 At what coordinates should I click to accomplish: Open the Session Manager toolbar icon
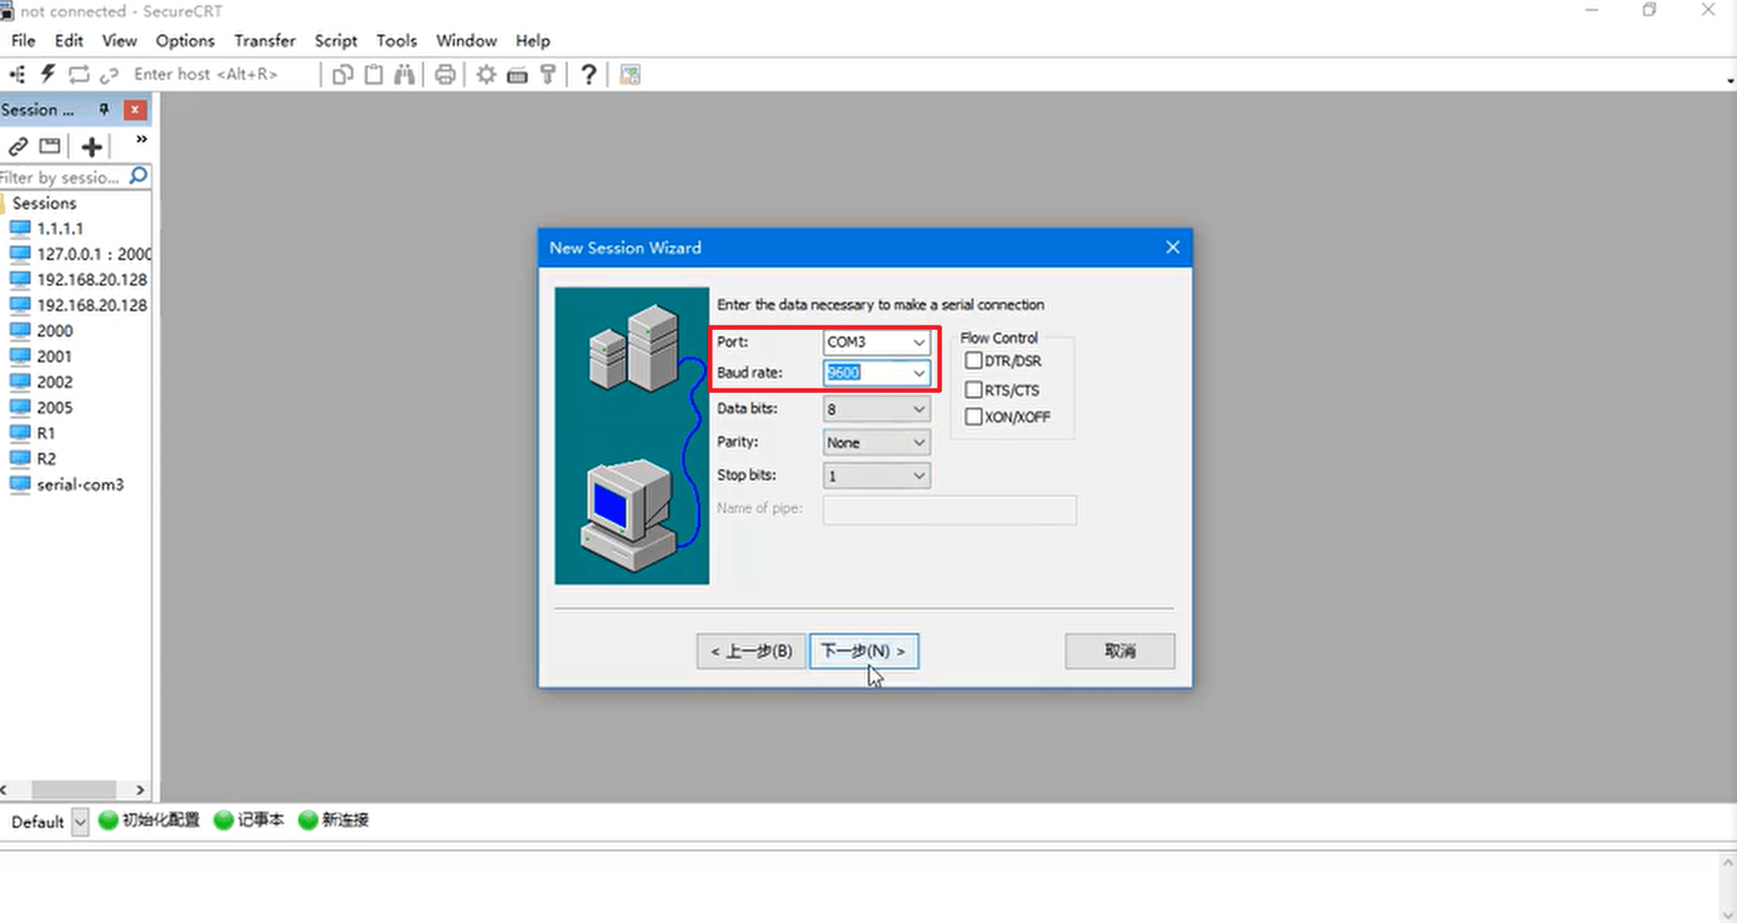click(17, 74)
